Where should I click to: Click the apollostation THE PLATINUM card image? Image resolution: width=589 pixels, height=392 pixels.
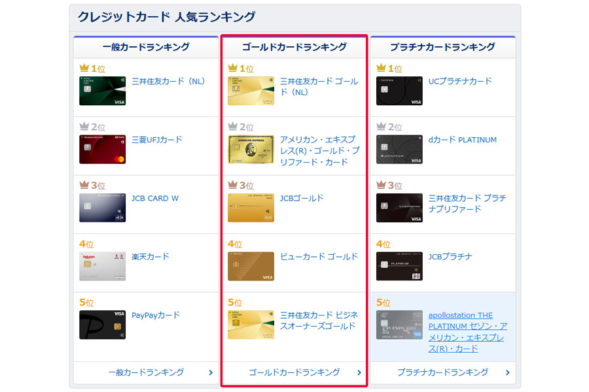pyautogui.click(x=399, y=325)
